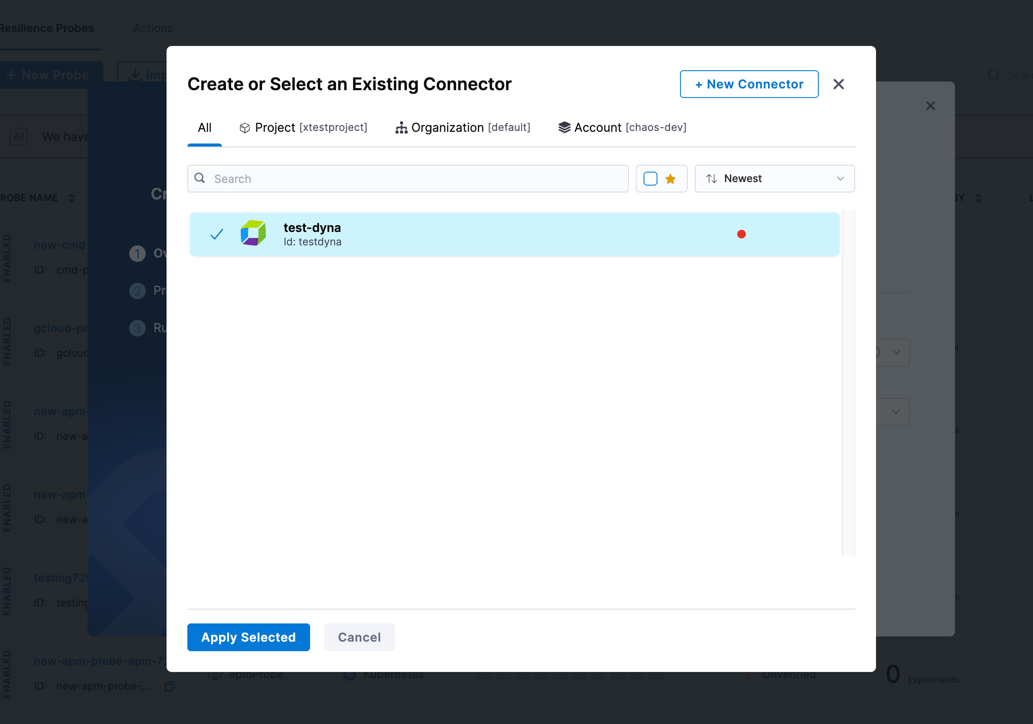The image size is (1033, 724).
Task: Select the favorites star icon
Action: click(x=670, y=179)
